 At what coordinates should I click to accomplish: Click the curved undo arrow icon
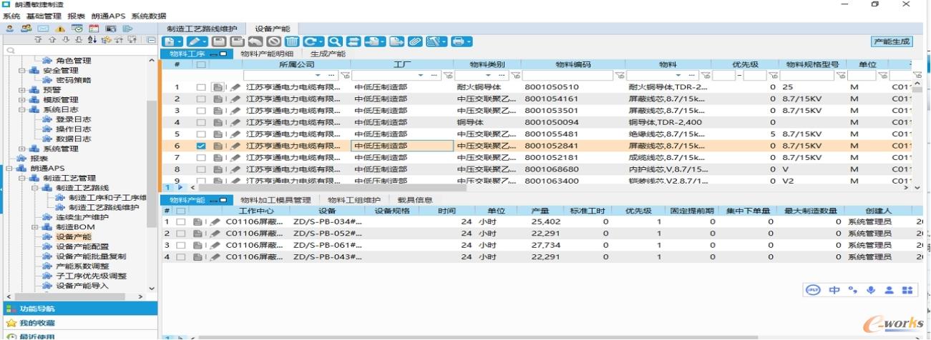pyautogui.click(x=256, y=41)
